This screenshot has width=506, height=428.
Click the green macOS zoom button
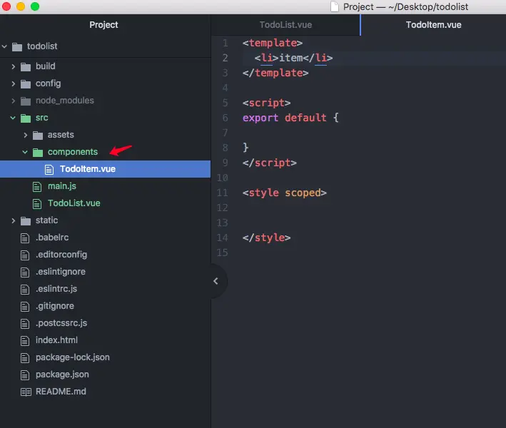pyautogui.click(x=35, y=6)
